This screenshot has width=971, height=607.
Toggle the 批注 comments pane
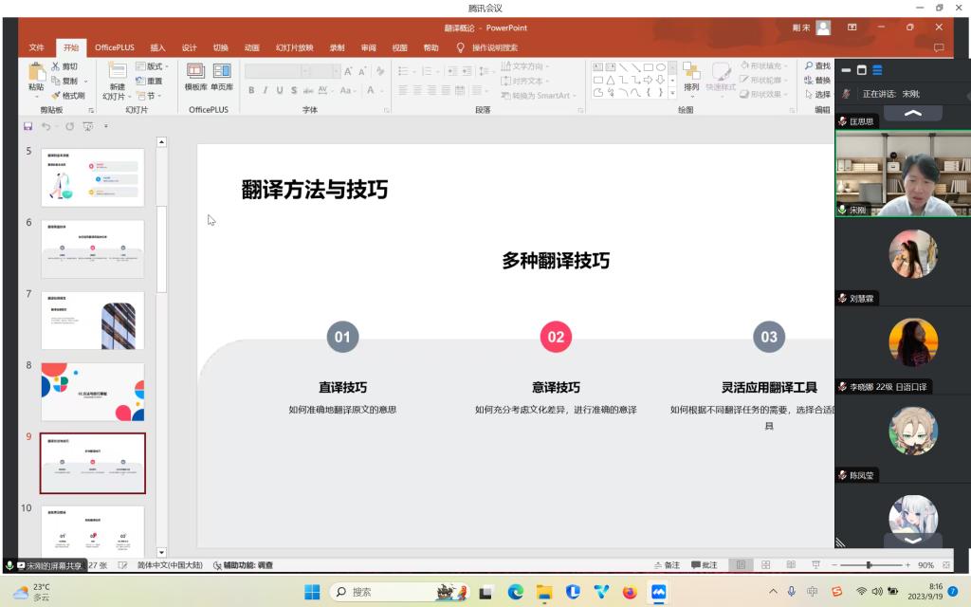pyautogui.click(x=704, y=565)
